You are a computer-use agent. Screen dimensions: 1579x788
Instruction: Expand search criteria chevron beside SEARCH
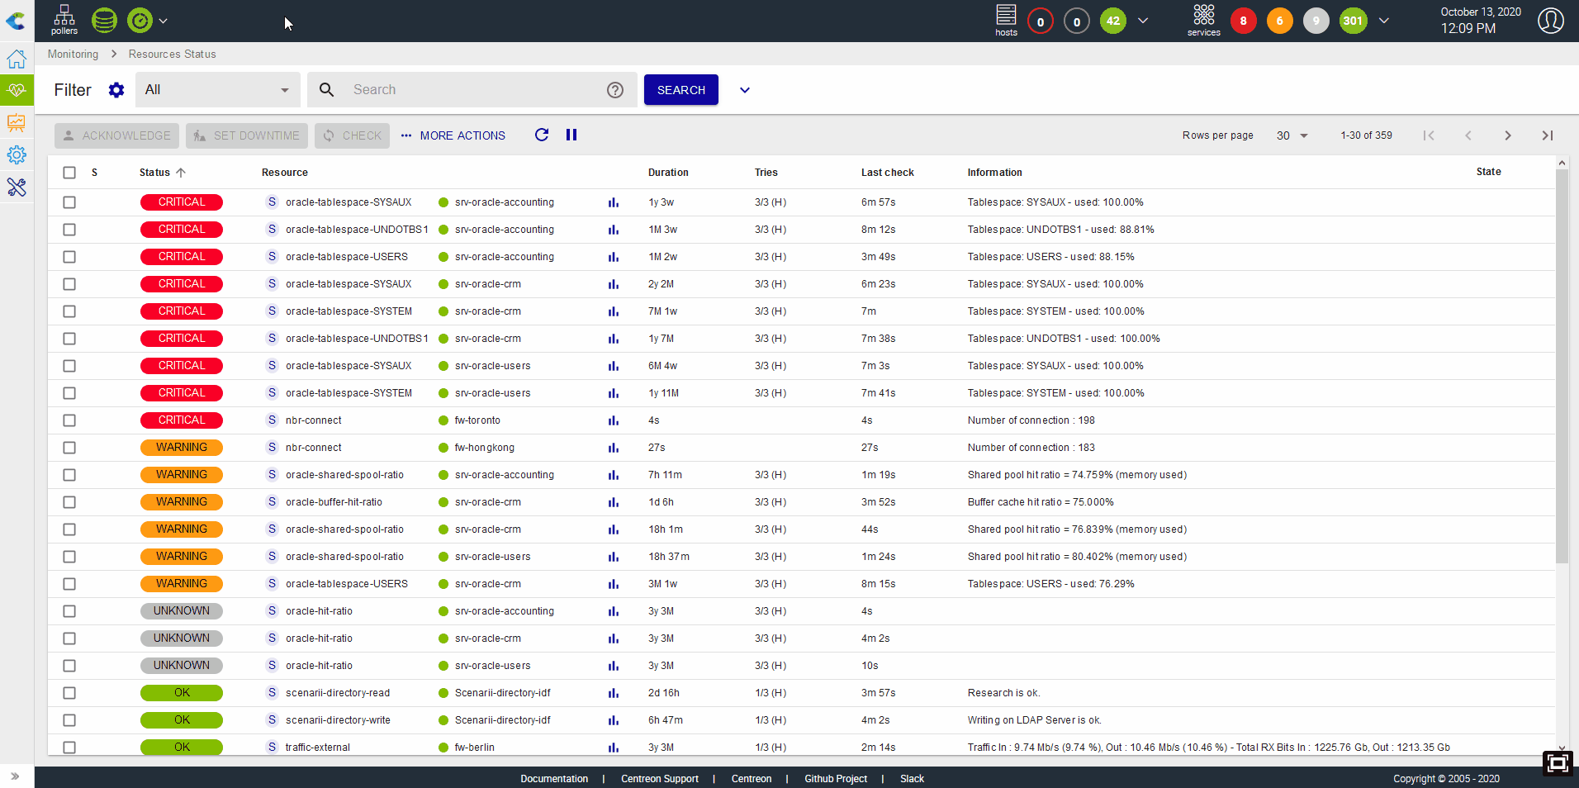(x=745, y=90)
